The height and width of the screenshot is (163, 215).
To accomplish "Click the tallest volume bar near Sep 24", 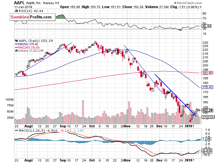I will [83, 112].
